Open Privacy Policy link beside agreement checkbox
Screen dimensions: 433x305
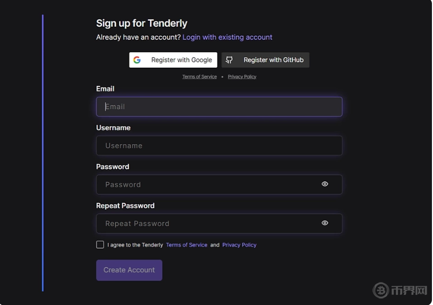[239, 245]
